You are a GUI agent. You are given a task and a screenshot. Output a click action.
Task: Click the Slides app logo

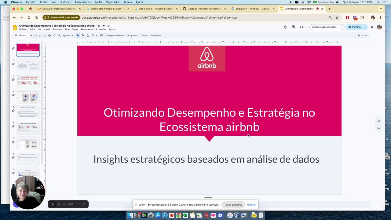tap(15, 28)
